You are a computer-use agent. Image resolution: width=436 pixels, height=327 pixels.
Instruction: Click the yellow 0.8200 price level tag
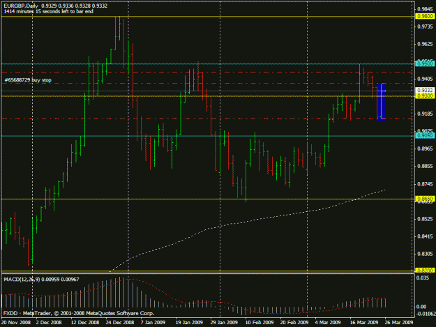pyautogui.click(x=425, y=270)
